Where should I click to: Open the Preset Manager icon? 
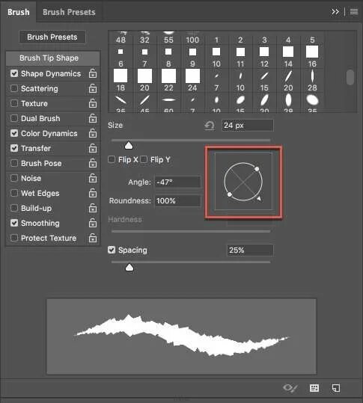pos(314,388)
